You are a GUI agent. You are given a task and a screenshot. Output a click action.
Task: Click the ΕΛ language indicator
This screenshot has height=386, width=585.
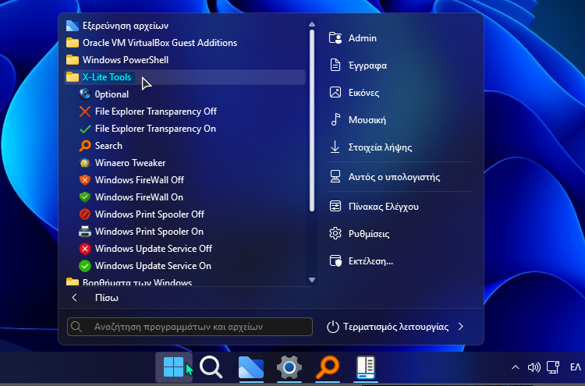pyautogui.click(x=576, y=367)
